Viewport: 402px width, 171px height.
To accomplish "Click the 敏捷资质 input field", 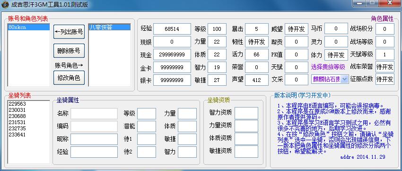I will 246,152.
